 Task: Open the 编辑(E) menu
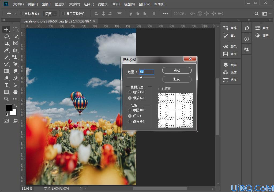click(33, 4)
